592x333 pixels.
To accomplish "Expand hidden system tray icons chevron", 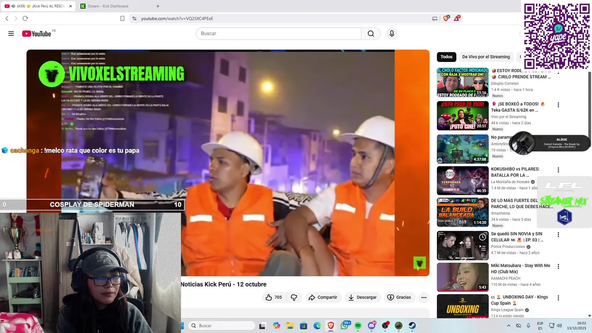I will [x=509, y=326].
